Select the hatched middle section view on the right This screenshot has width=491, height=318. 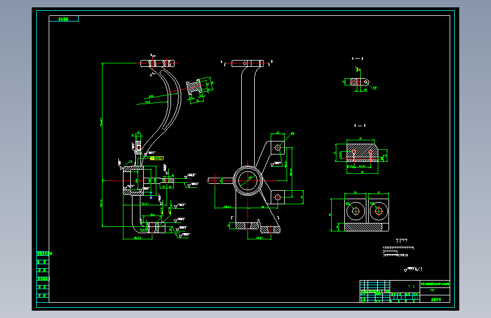362,152
